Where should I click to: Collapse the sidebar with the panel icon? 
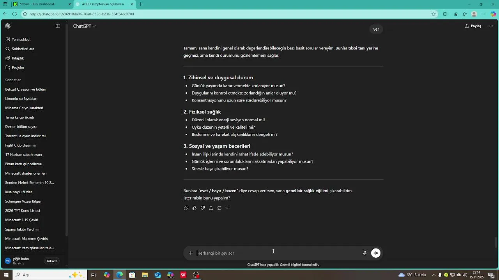click(x=58, y=26)
